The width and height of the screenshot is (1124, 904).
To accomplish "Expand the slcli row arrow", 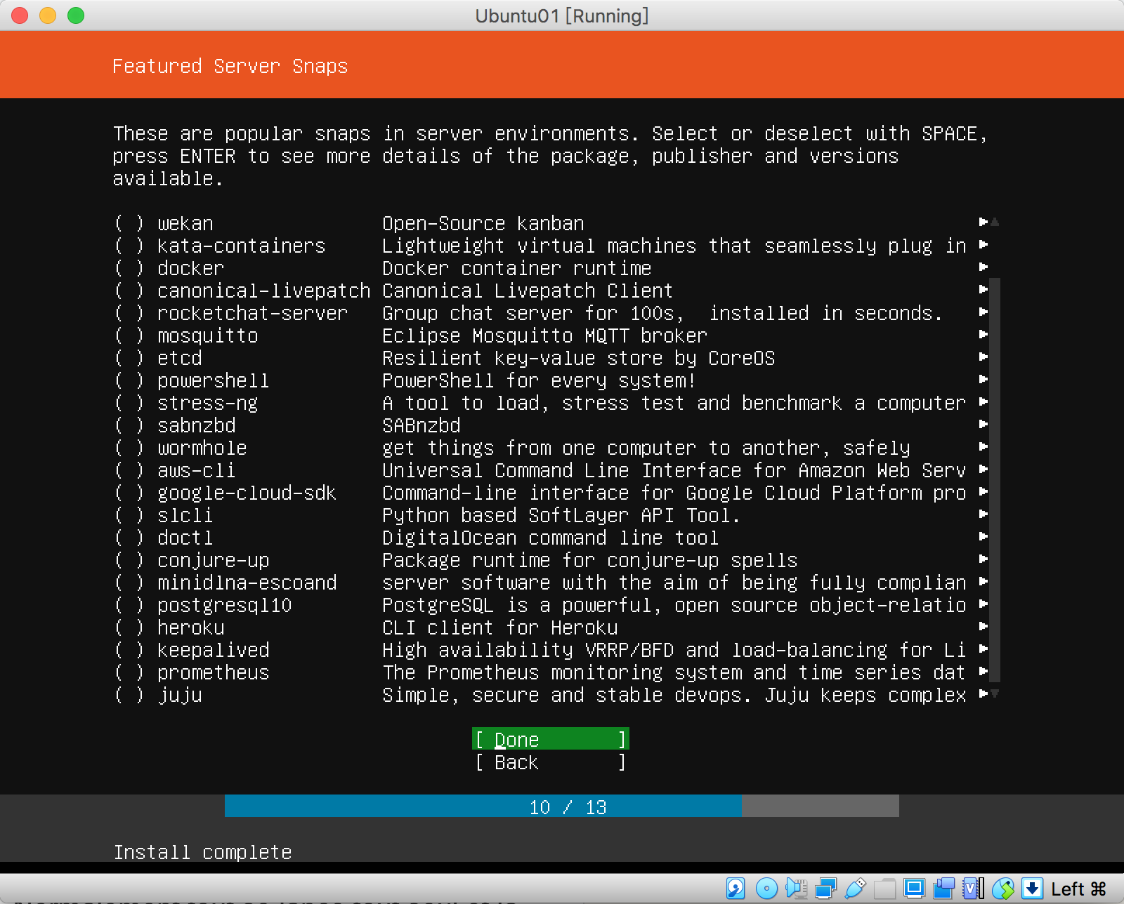I will [983, 514].
